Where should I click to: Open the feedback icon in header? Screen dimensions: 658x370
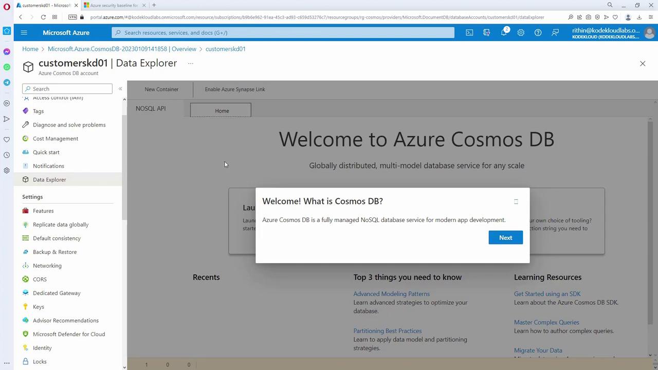pos(555,32)
